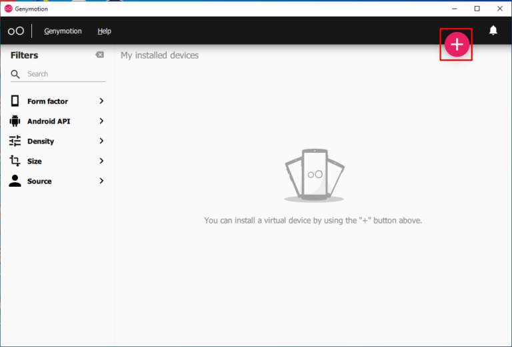Select the Form factor label
Image resolution: width=512 pixels, height=347 pixels.
(x=48, y=101)
